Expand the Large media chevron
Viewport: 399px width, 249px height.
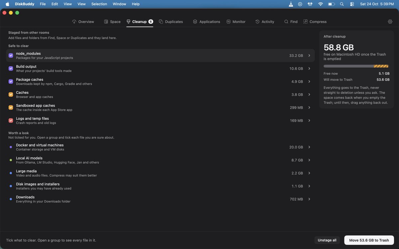point(309,173)
